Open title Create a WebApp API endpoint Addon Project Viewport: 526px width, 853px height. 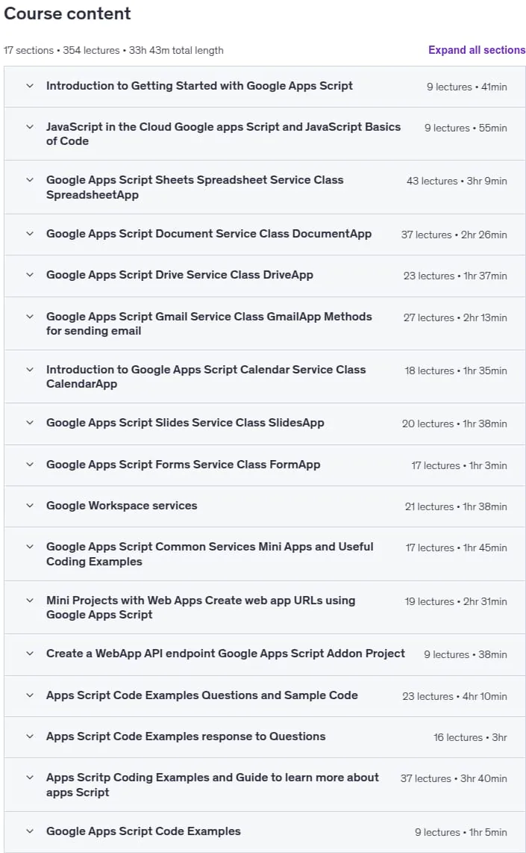pyautogui.click(x=225, y=654)
